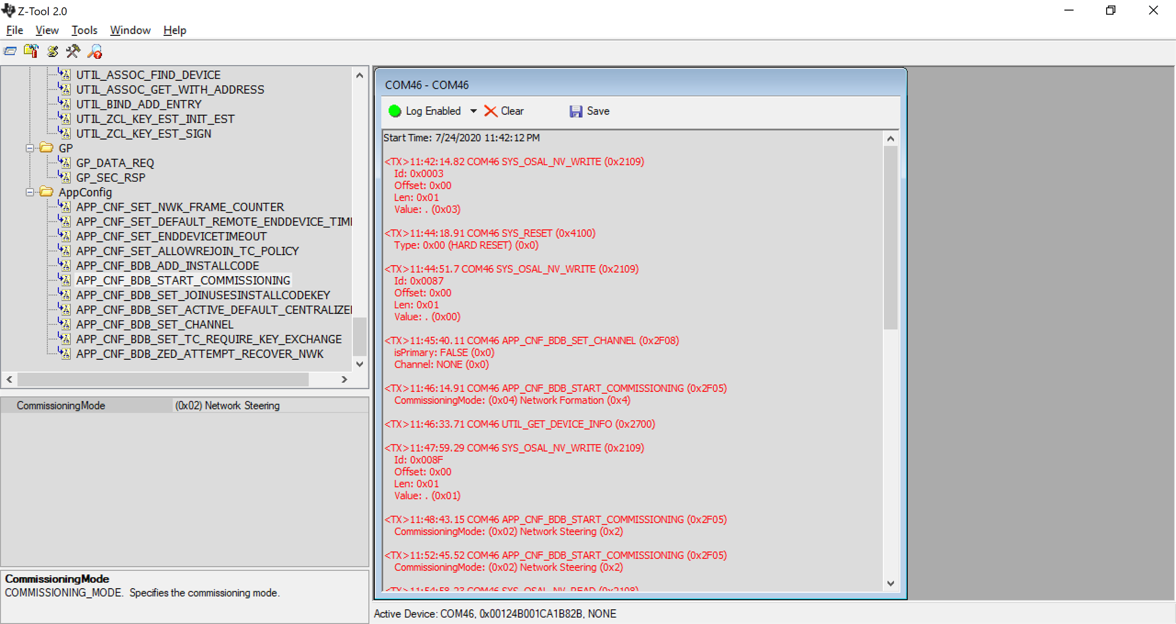The image size is (1176, 624).
Task: Click the SYS_RESET (0x4100) log entry
Action: click(490, 233)
